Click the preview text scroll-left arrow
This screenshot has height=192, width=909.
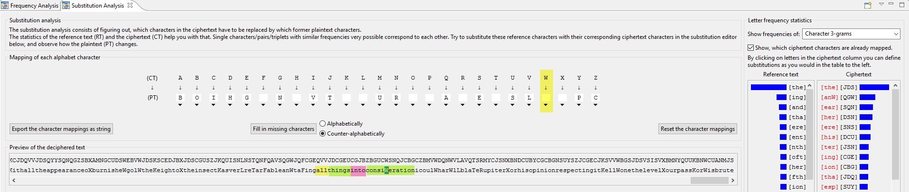(x=14, y=180)
